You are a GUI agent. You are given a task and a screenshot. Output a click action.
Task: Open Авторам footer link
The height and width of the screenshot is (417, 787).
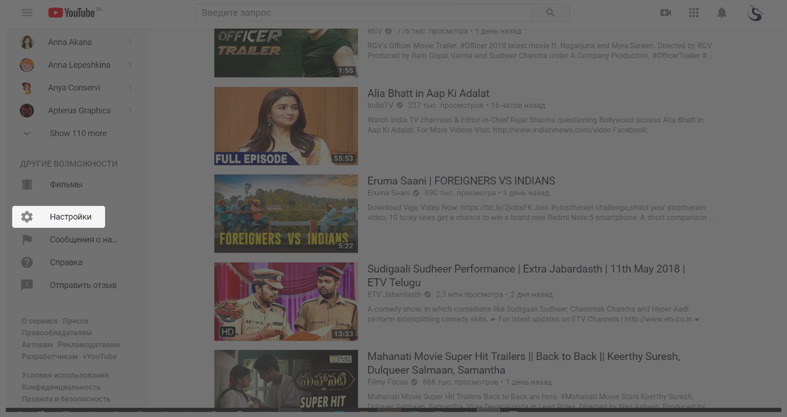pos(37,345)
